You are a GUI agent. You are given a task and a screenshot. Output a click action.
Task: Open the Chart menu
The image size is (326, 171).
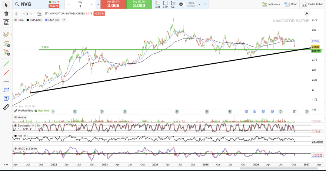(x=291, y=4)
